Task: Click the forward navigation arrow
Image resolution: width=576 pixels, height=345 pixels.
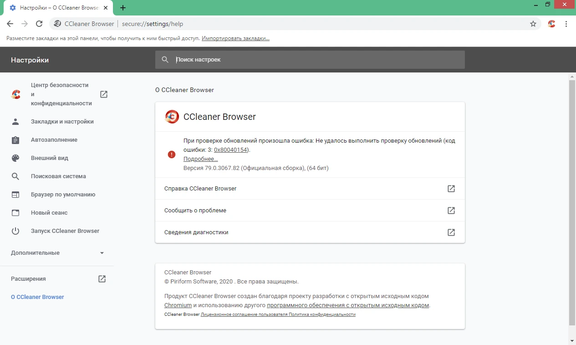Action: point(25,24)
